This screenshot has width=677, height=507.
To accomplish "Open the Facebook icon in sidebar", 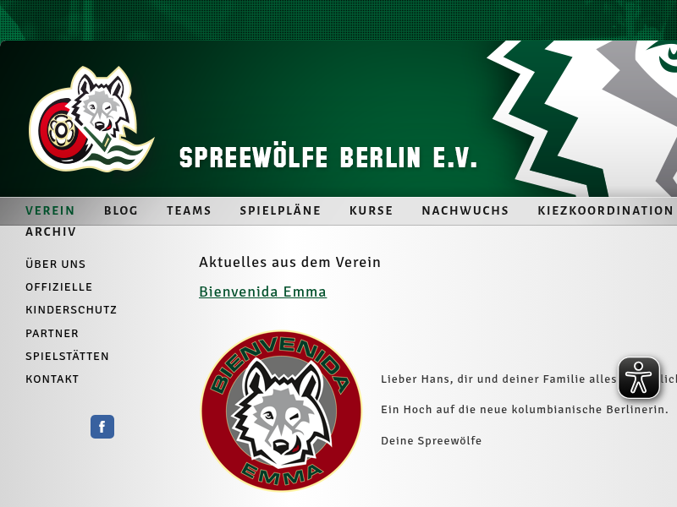I will (102, 427).
